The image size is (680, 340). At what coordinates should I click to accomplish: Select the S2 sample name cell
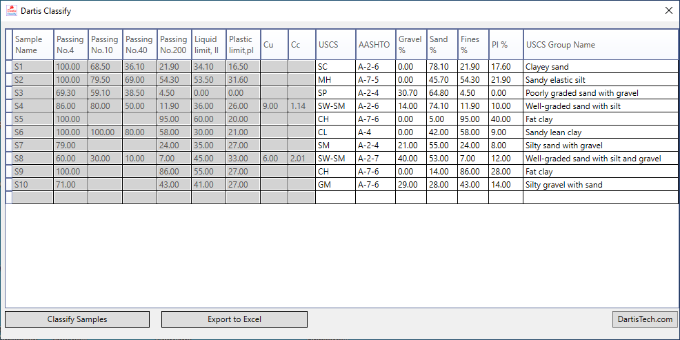(33, 80)
